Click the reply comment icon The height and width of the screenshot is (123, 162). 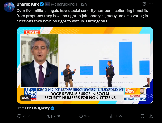pyautogui.click(x=19, y=116)
